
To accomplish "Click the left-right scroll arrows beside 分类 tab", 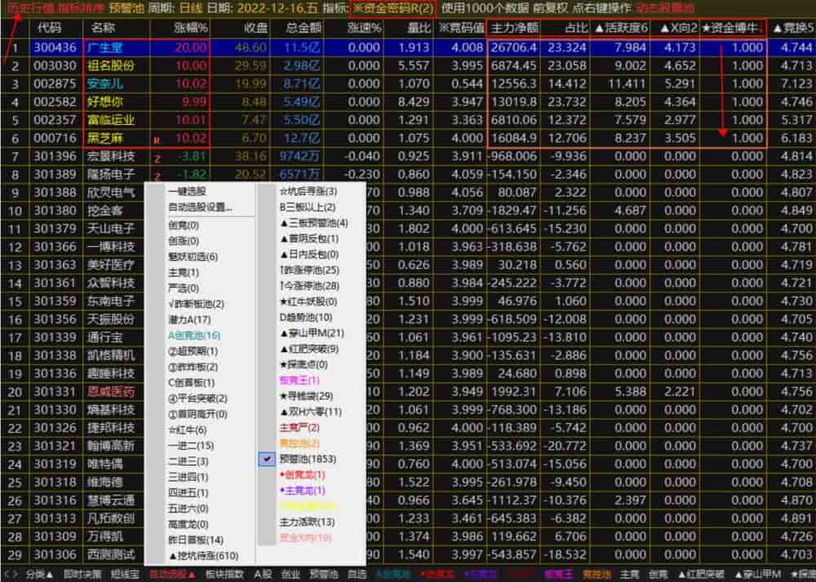I will point(11,575).
